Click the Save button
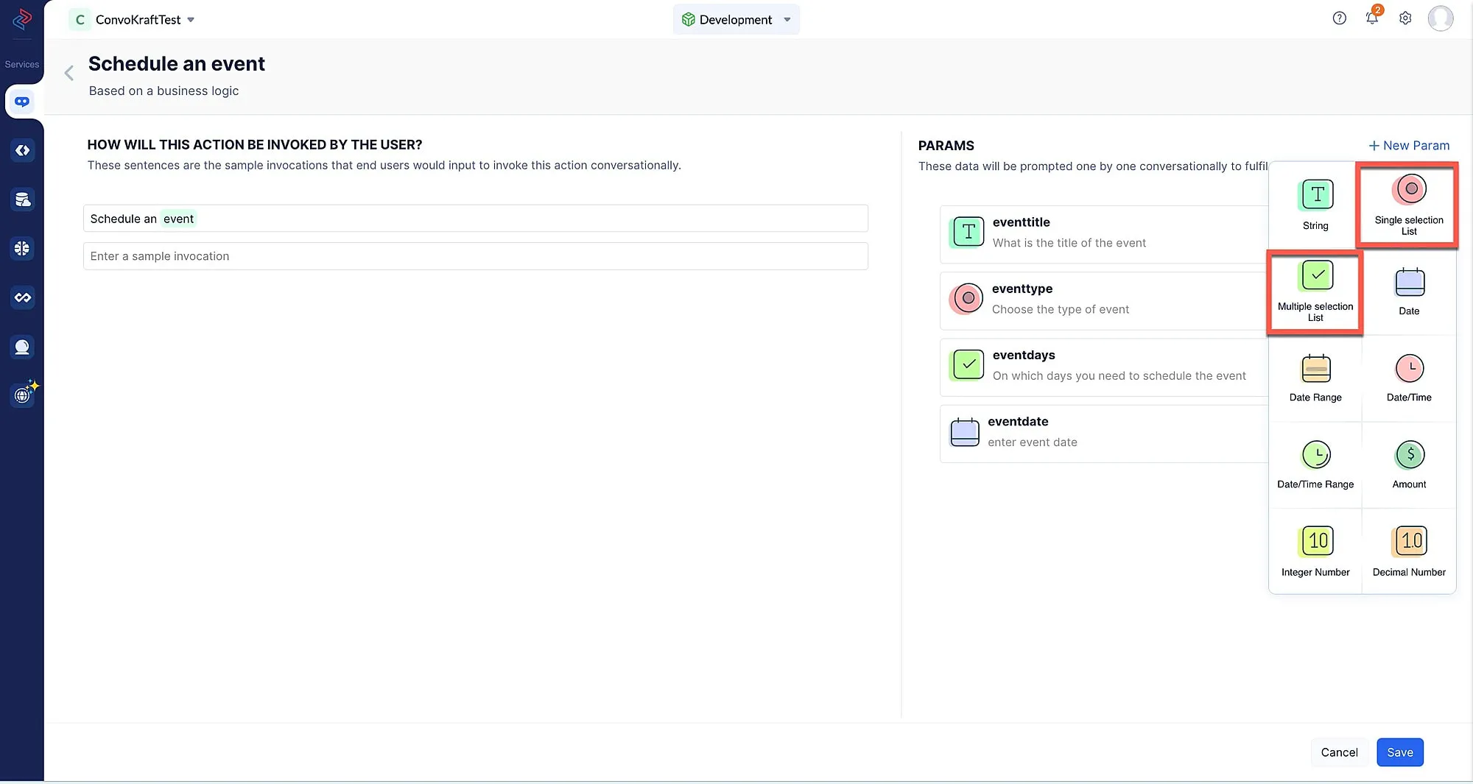The width and height of the screenshot is (1473, 784). tap(1399, 752)
